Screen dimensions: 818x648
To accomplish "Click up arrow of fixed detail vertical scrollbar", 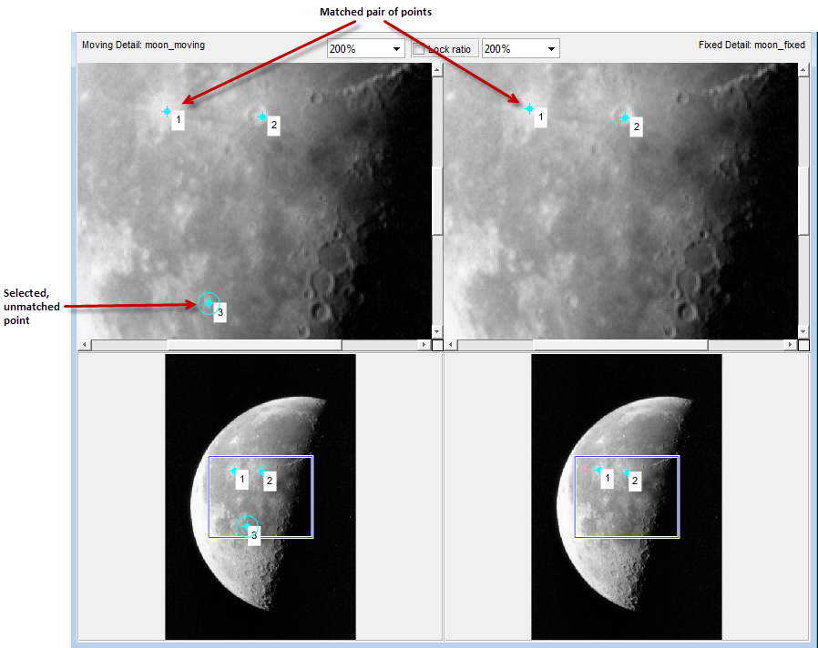I will pos(803,67).
